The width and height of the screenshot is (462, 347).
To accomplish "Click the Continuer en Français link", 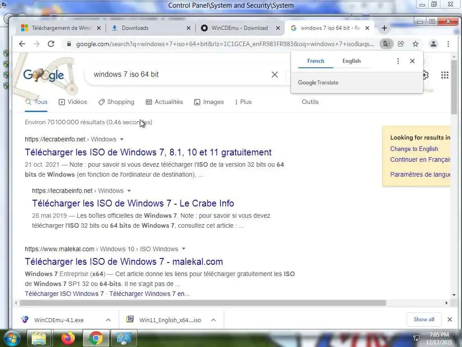I will tap(420, 159).
